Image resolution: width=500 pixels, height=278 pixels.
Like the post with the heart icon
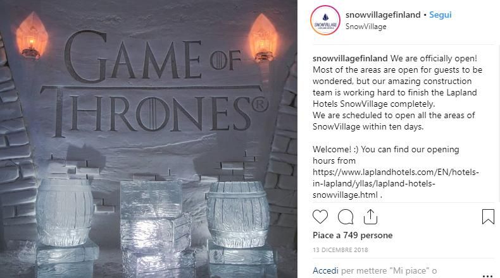[x=321, y=217]
